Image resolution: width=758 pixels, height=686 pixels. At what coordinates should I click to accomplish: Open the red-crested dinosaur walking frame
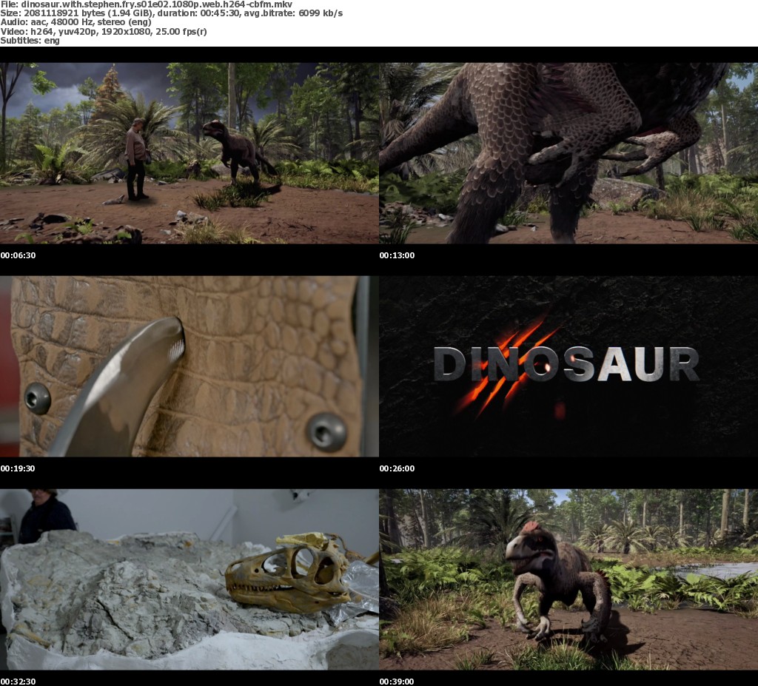(x=568, y=579)
